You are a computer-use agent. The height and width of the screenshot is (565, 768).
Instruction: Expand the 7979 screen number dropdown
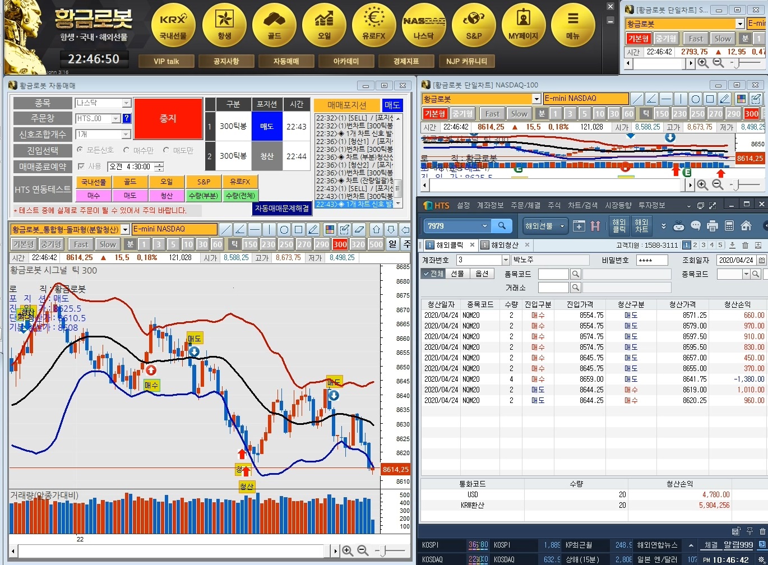(485, 226)
